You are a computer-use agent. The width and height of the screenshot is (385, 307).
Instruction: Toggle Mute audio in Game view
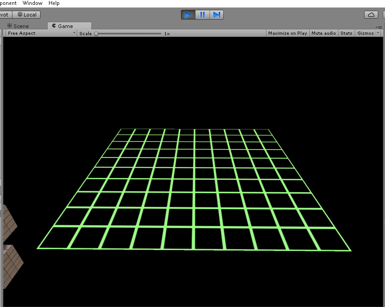[324, 33]
